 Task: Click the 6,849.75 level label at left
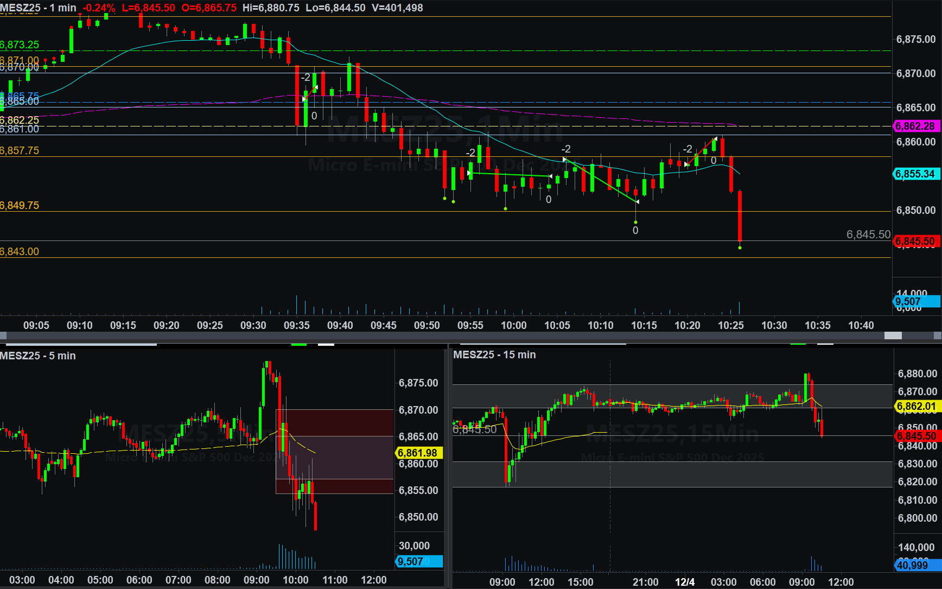20,205
